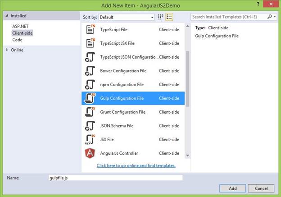
Task: Collapse the Installed tree node
Action: pos(7,16)
